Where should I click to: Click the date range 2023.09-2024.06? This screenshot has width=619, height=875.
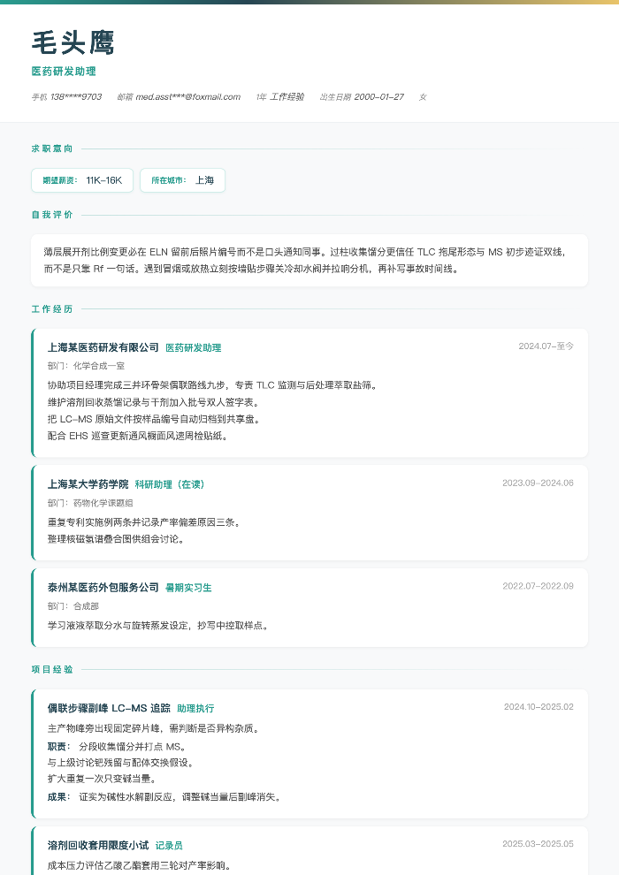(538, 483)
